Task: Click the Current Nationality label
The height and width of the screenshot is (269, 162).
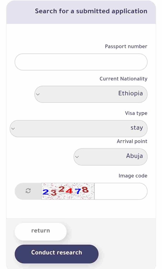Action: (123, 79)
